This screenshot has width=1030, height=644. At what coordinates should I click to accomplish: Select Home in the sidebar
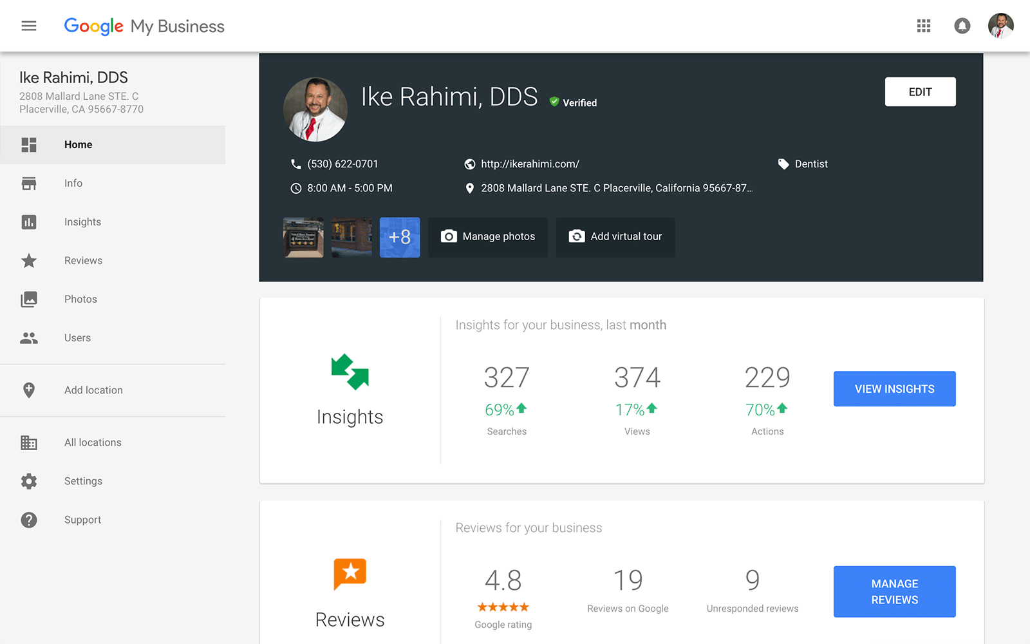coord(113,145)
